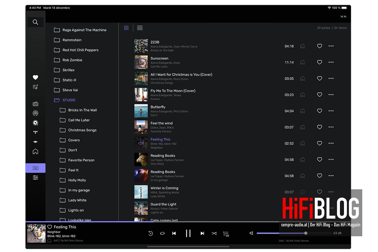This screenshot has height=252, width=378.
Task: Toggle favorite on Fly Me To The Moon
Action: tap(319, 94)
